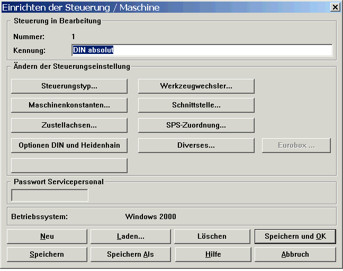This screenshot has width=343, height=271.
Task: Click into the Kennung text field
Action: click(201, 50)
